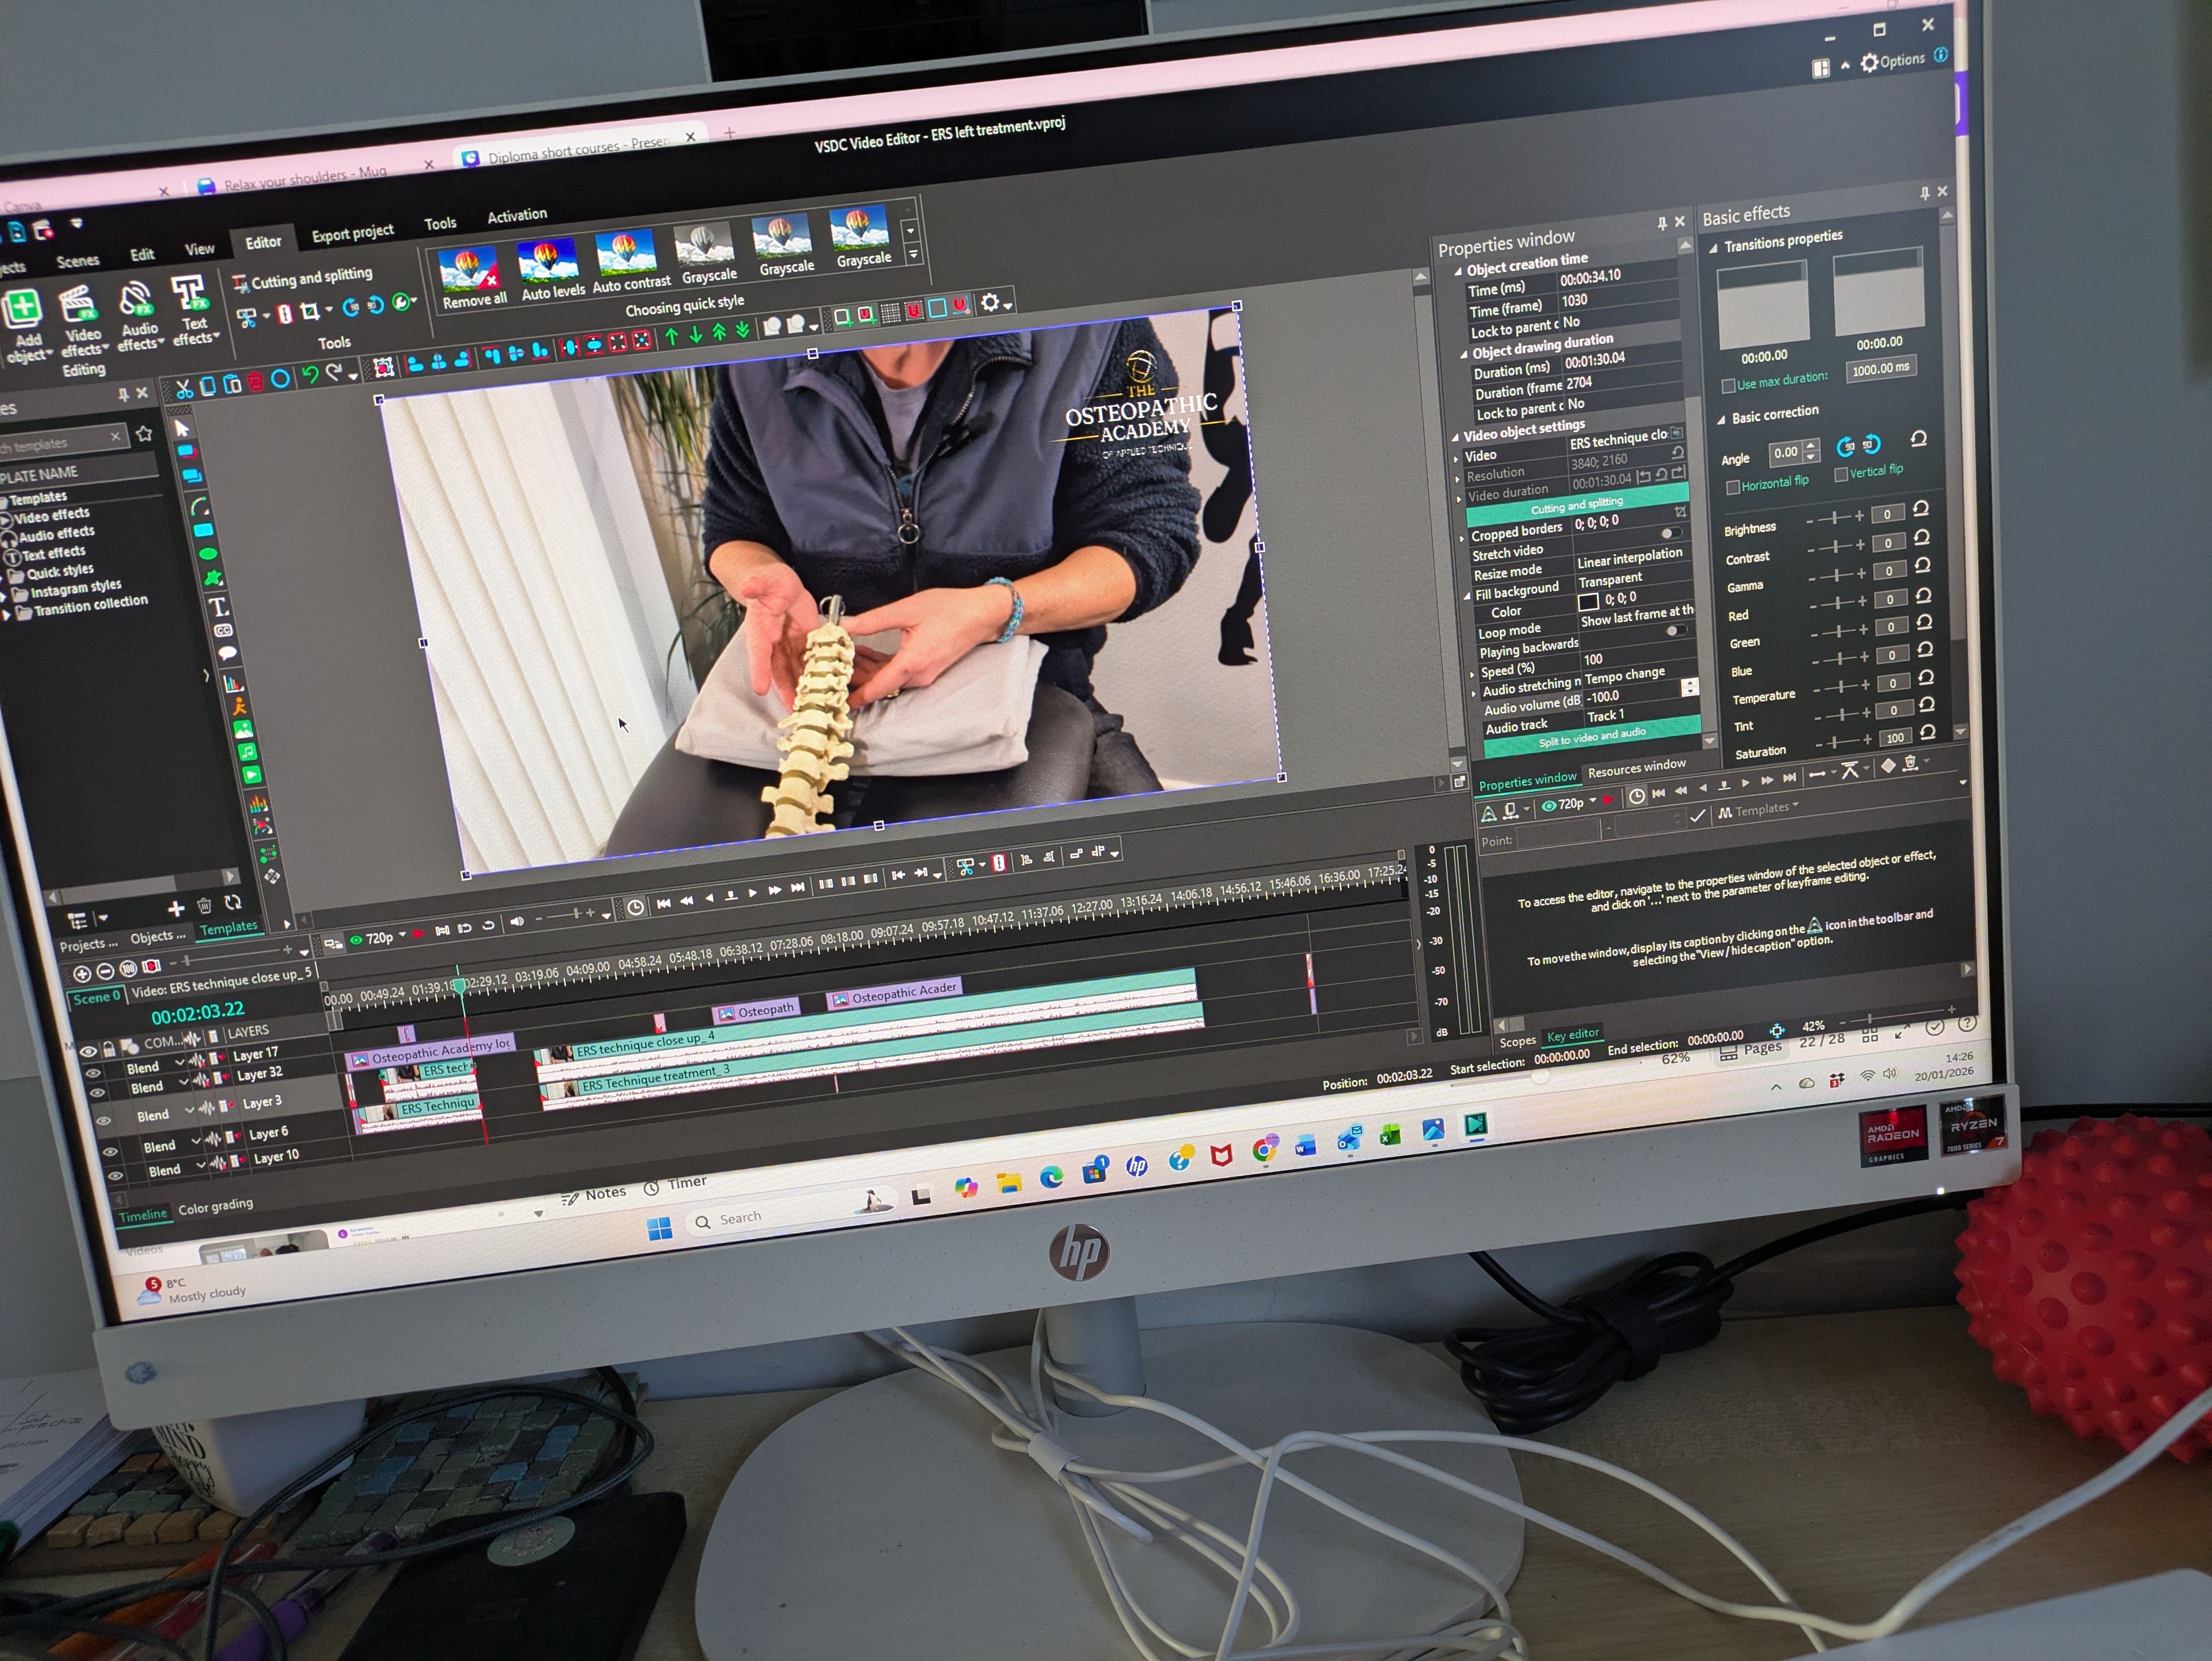Select the Text tool in vertical toolbar
The height and width of the screenshot is (1661, 2212).
(x=217, y=606)
